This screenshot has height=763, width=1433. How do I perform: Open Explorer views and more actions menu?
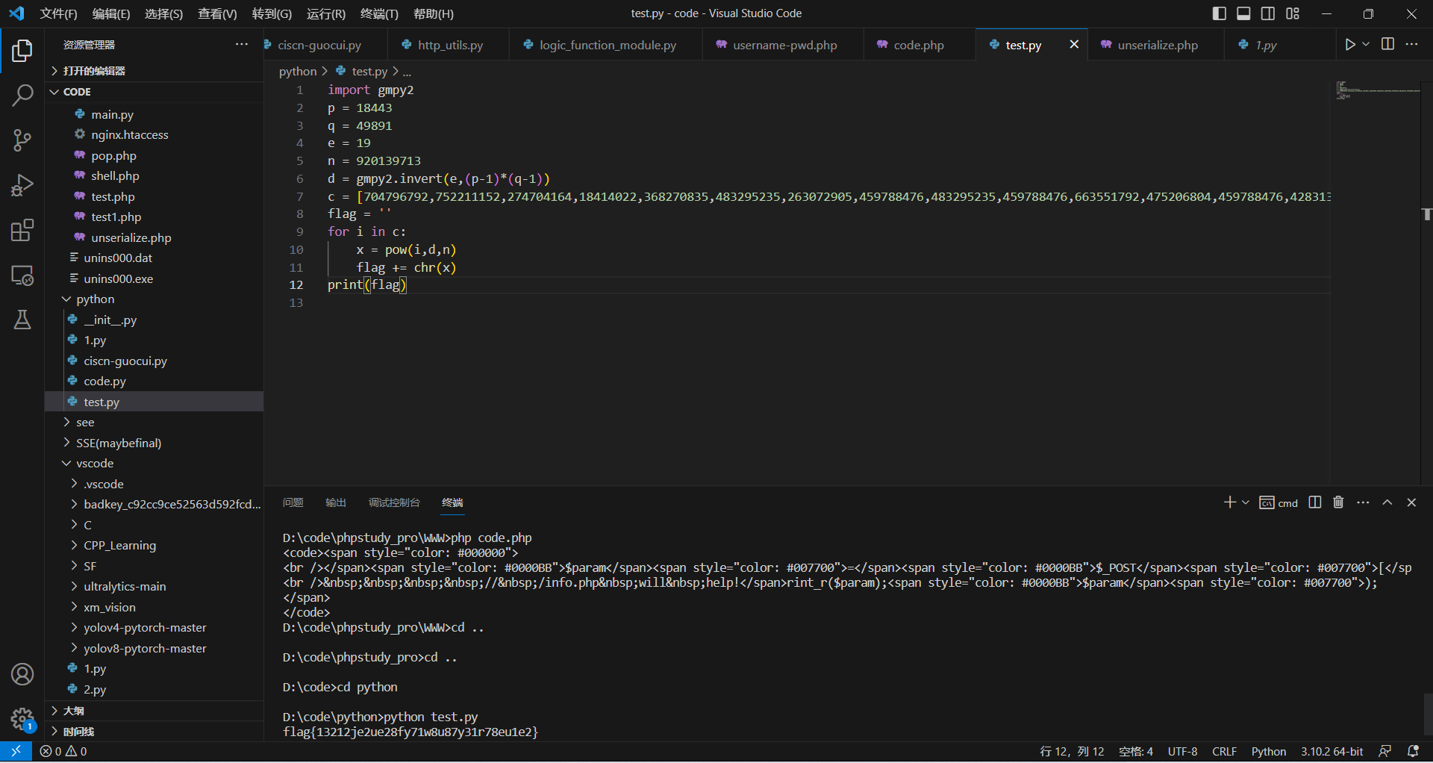click(241, 45)
